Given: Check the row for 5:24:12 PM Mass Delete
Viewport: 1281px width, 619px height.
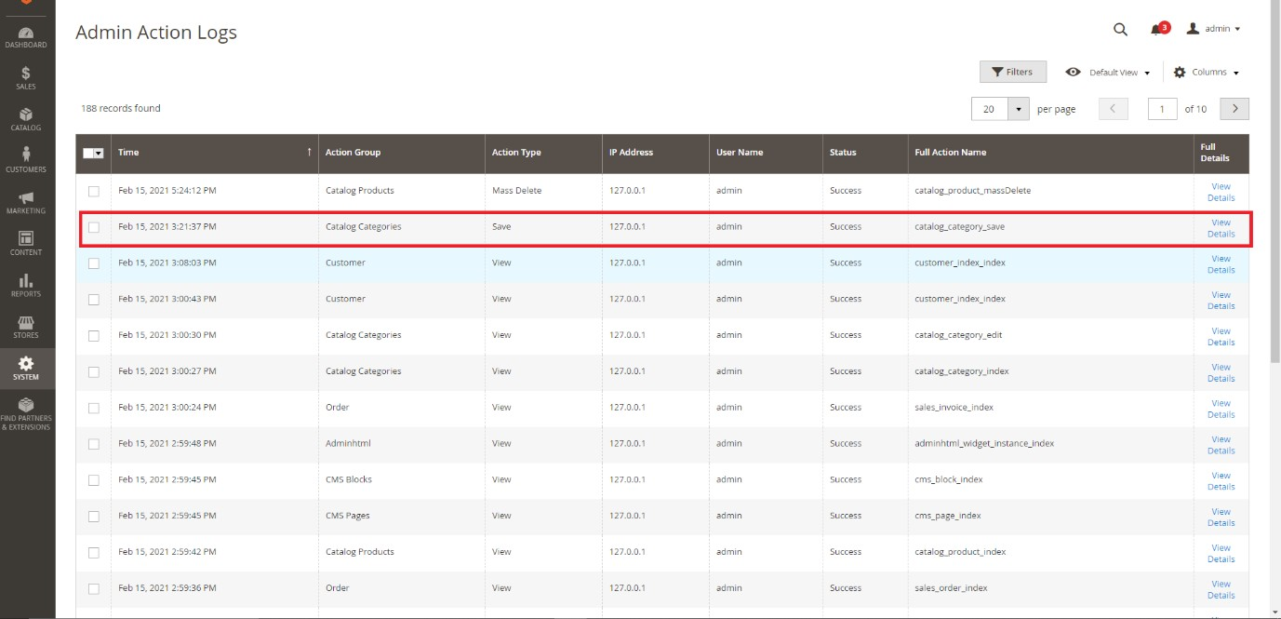Looking at the screenshot, I should click(x=93, y=191).
